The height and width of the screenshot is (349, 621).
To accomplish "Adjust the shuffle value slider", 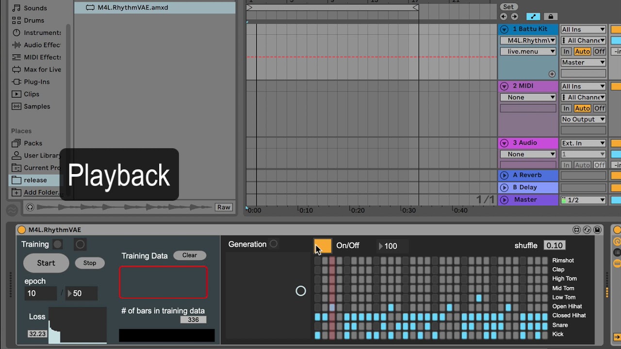I will point(555,245).
